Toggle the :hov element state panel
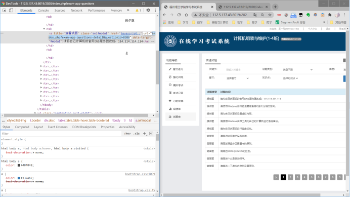The image size is (350, 197). coord(127,134)
